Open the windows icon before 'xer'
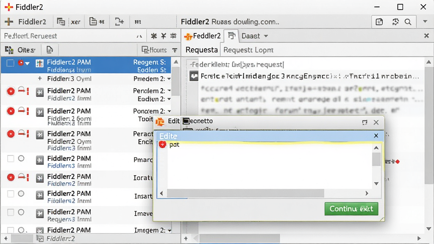 (x=61, y=22)
